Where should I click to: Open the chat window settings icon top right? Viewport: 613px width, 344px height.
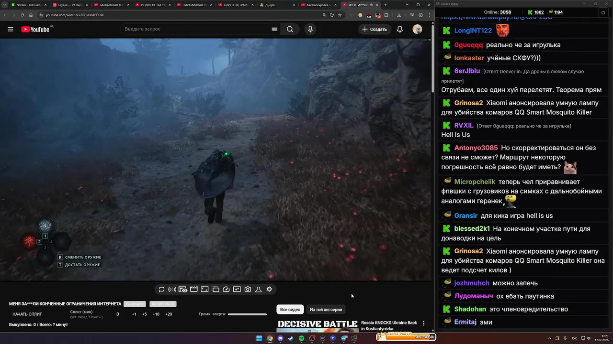pos(603,13)
